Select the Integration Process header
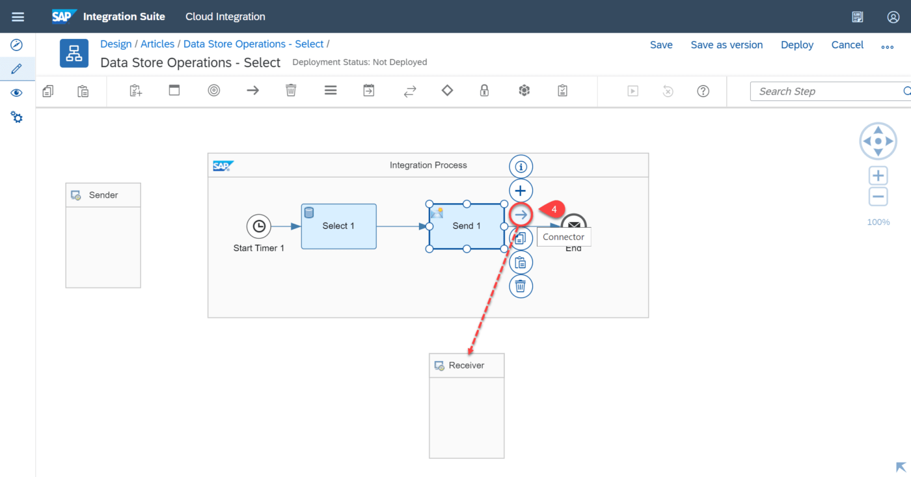The width and height of the screenshot is (911, 477). (x=428, y=165)
